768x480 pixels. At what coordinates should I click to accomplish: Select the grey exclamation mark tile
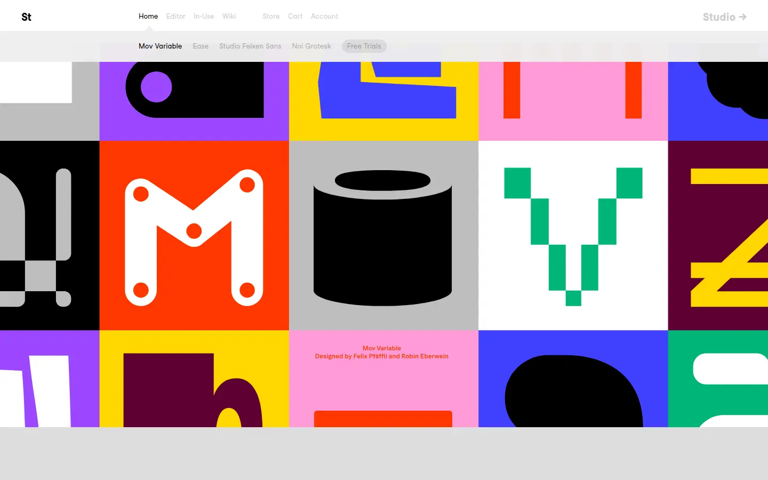pos(50,236)
